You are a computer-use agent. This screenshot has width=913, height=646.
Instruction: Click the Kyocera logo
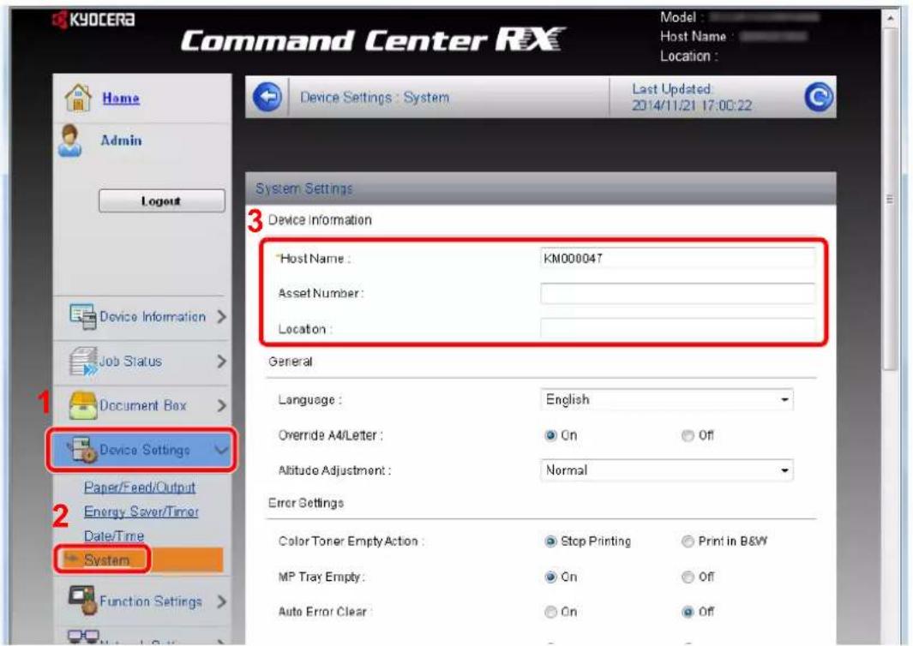[x=93, y=19]
